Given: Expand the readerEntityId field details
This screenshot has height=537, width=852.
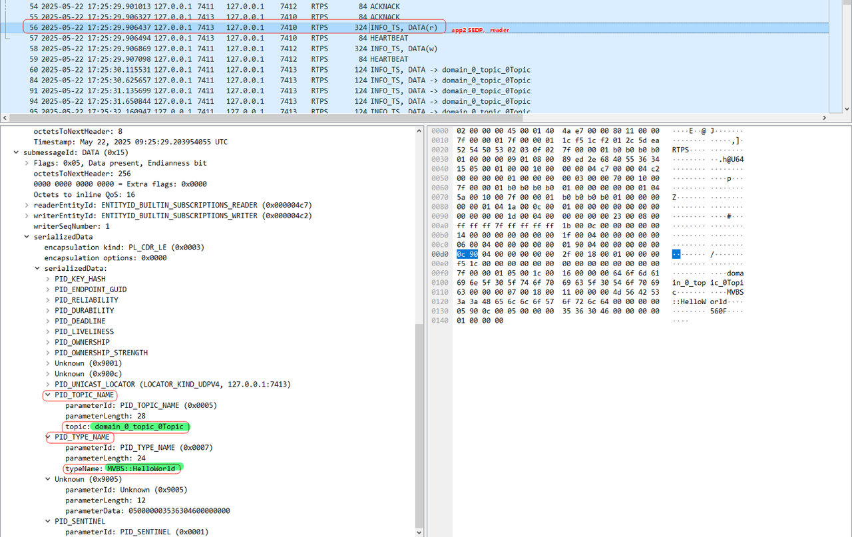Looking at the screenshot, I should tap(27, 205).
